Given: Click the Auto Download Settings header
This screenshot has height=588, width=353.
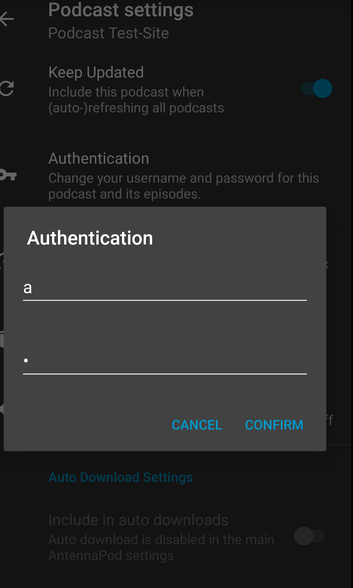Looking at the screenshot, I should pos(121,477).
